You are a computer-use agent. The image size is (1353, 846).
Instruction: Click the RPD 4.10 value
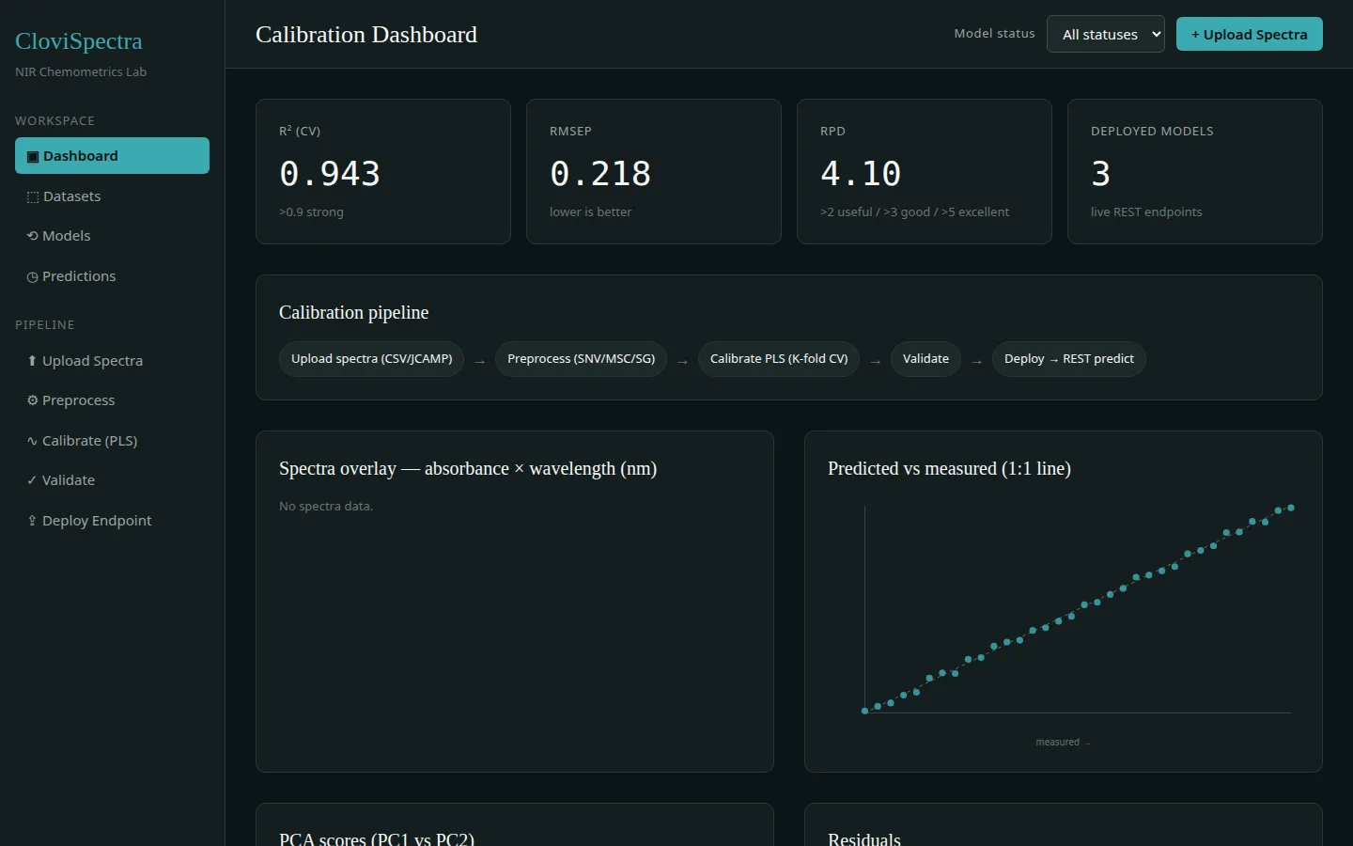point(861,174)
